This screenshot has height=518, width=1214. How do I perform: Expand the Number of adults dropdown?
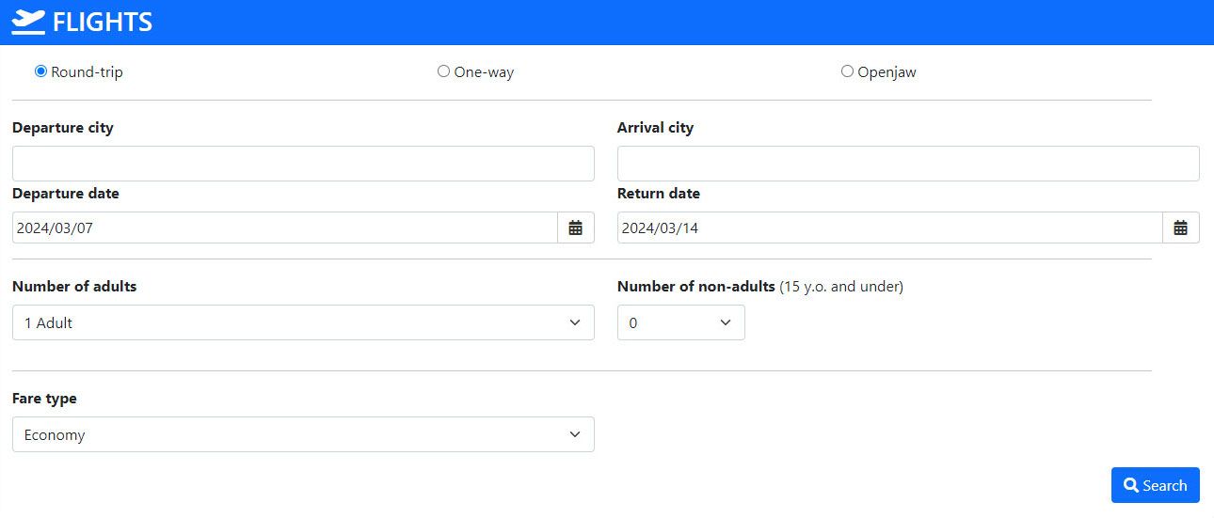pos(303,322)
